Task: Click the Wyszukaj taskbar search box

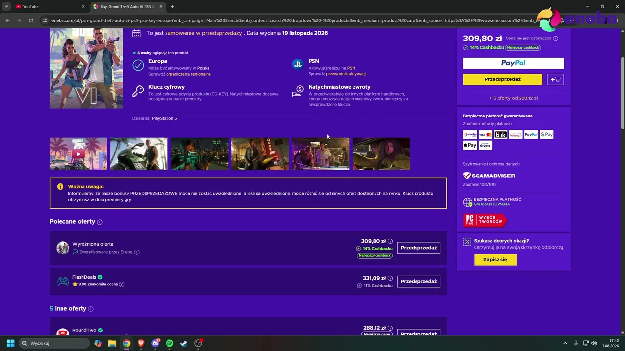Action: 54,343
